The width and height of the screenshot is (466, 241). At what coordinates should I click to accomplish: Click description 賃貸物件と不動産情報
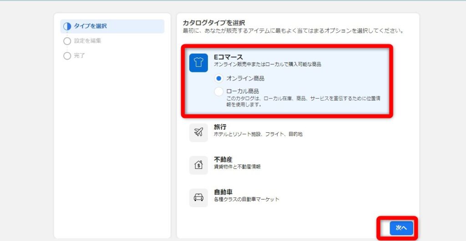237,167
